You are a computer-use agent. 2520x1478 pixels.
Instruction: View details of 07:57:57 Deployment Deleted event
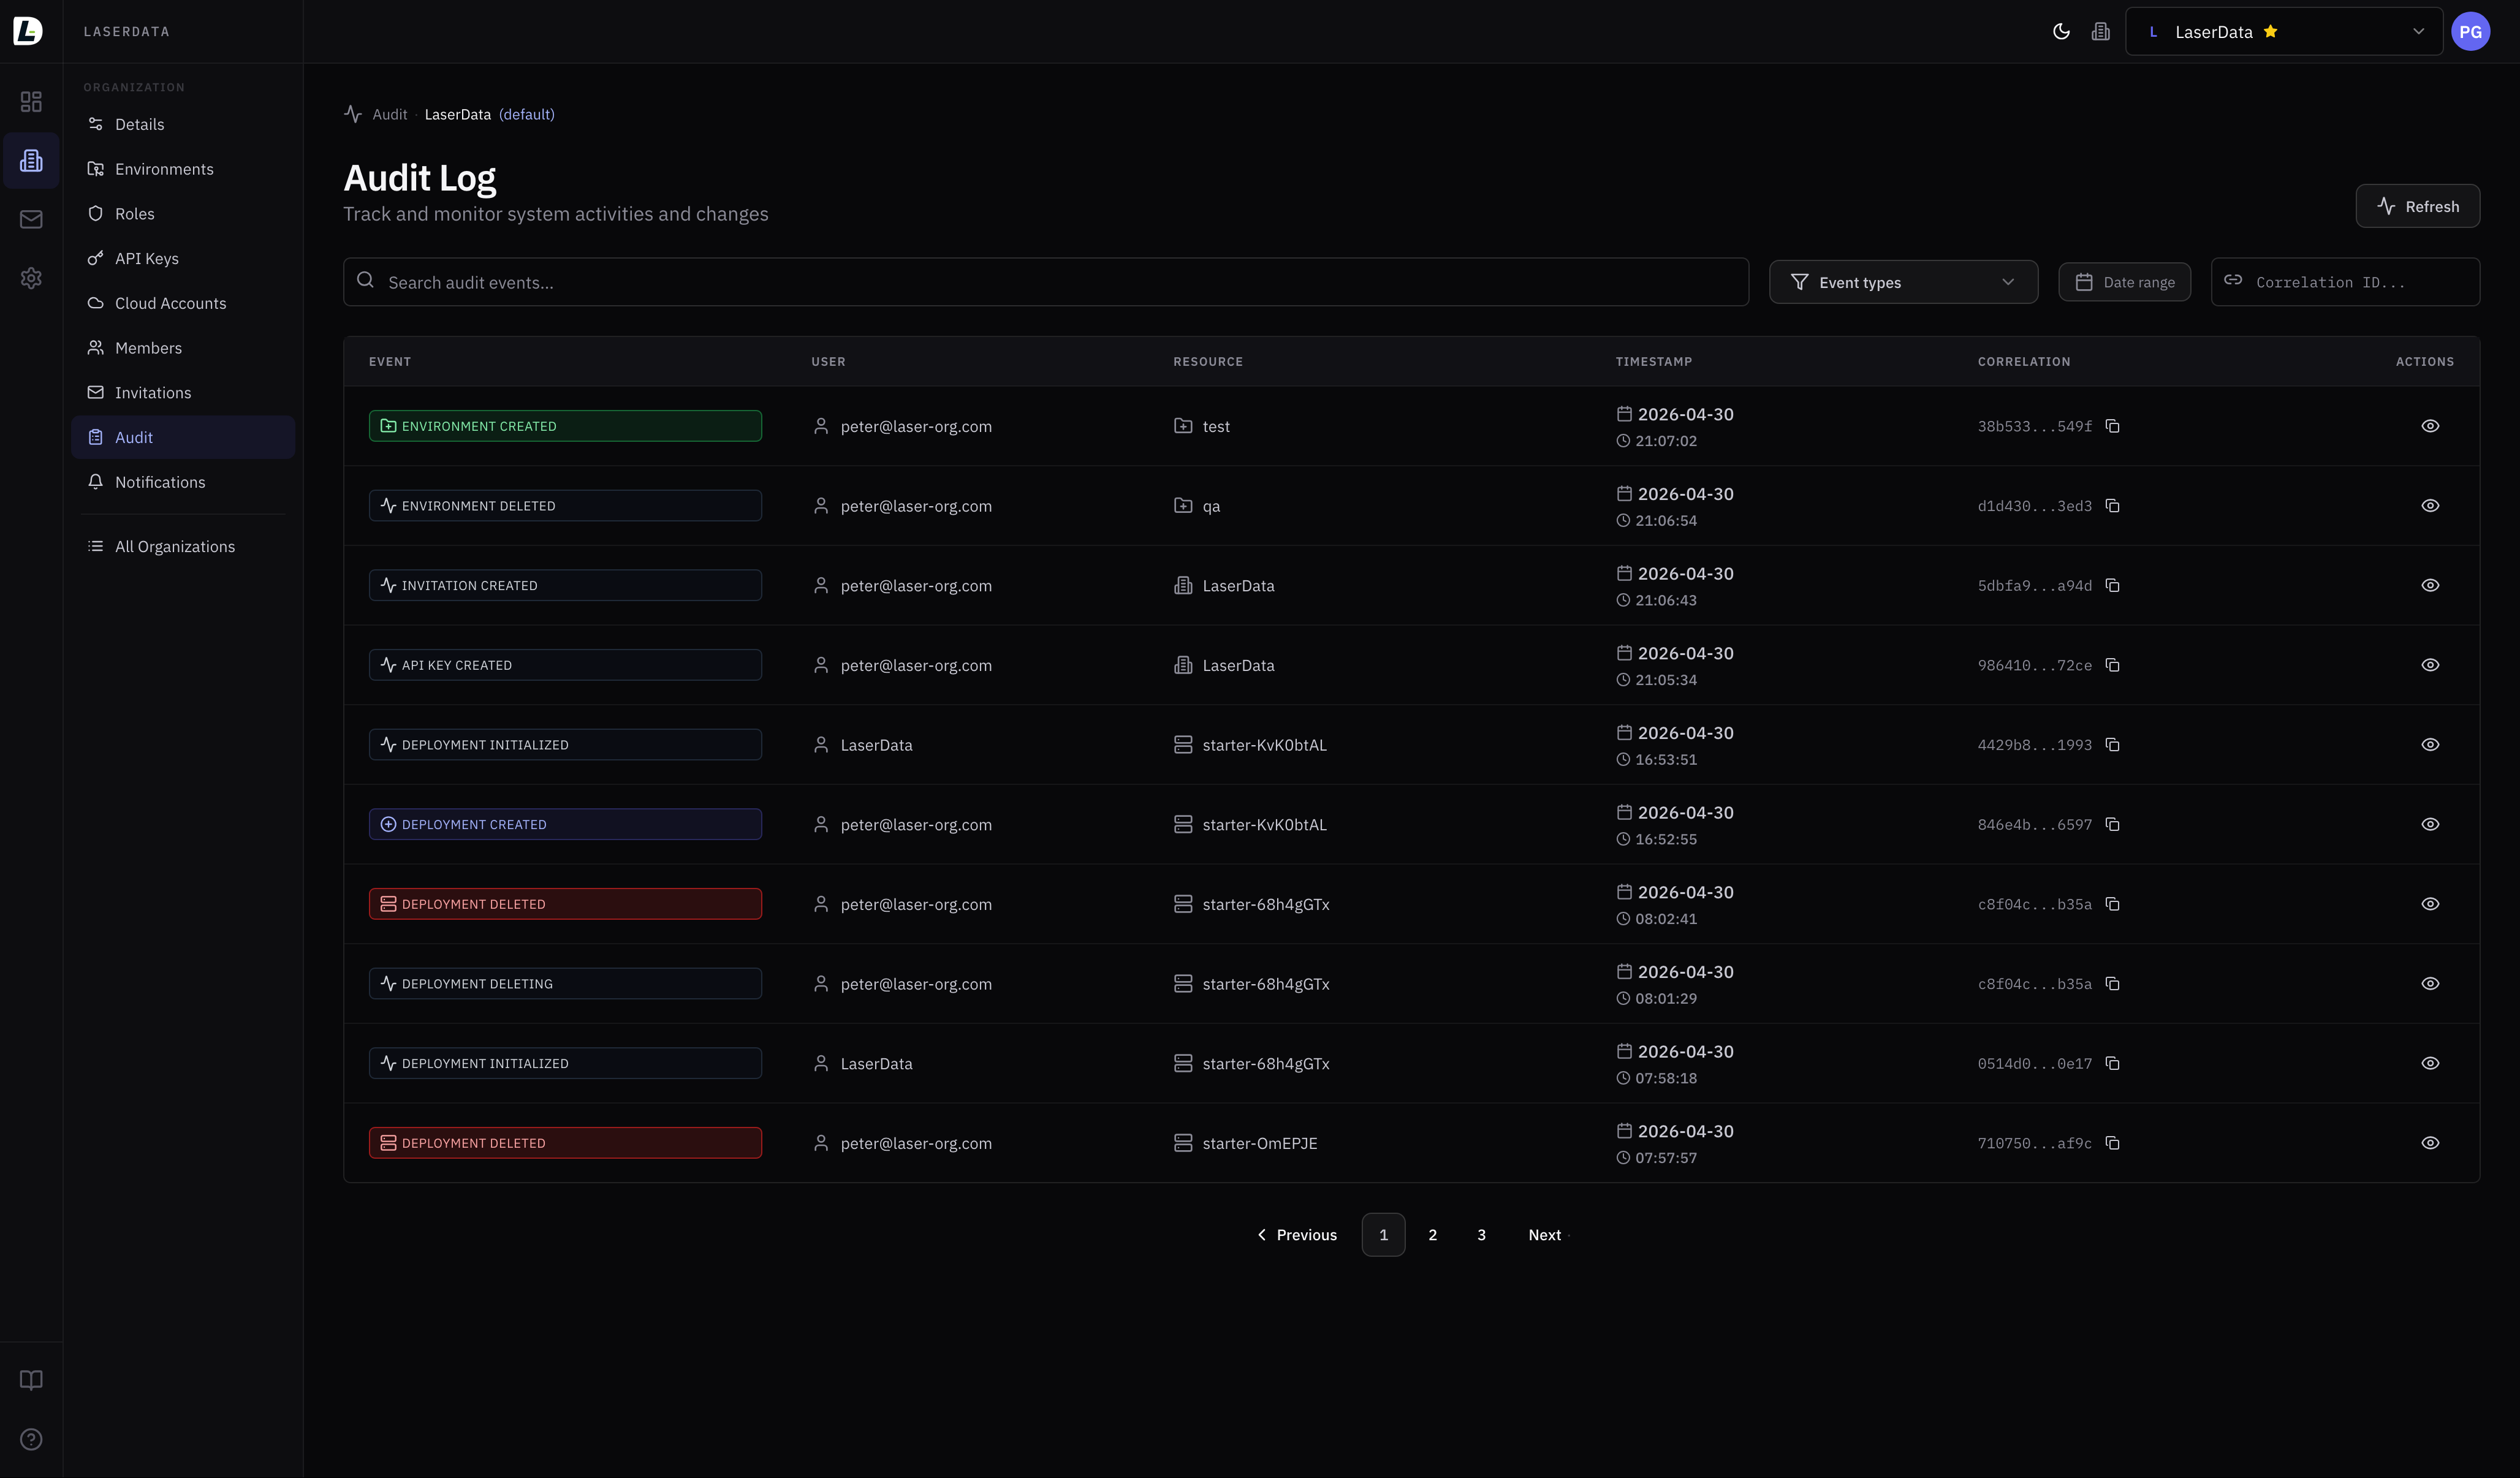pyautogui.click(x=2430, y=1143)
